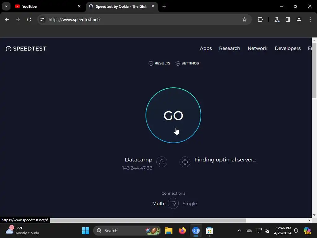Expand the tab search dropdown
Screen dimensions: 317x238
(6, 6)
